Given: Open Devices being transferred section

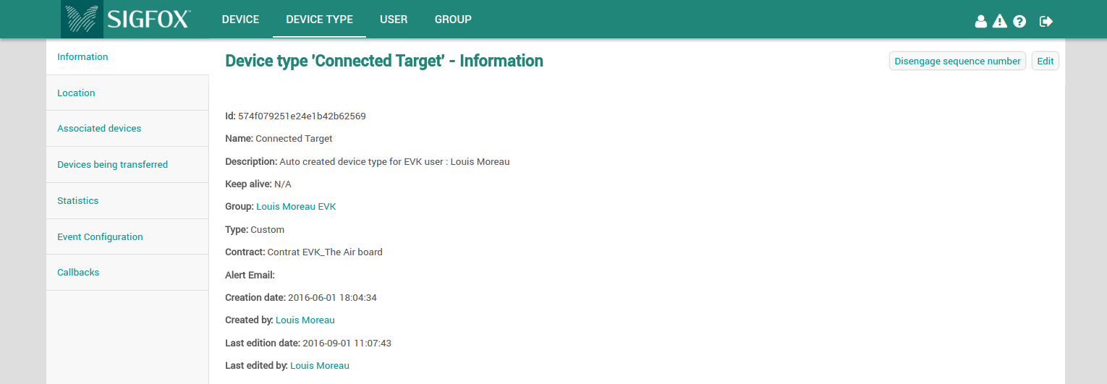Looking at the screenshot, I should coord(127,165).
